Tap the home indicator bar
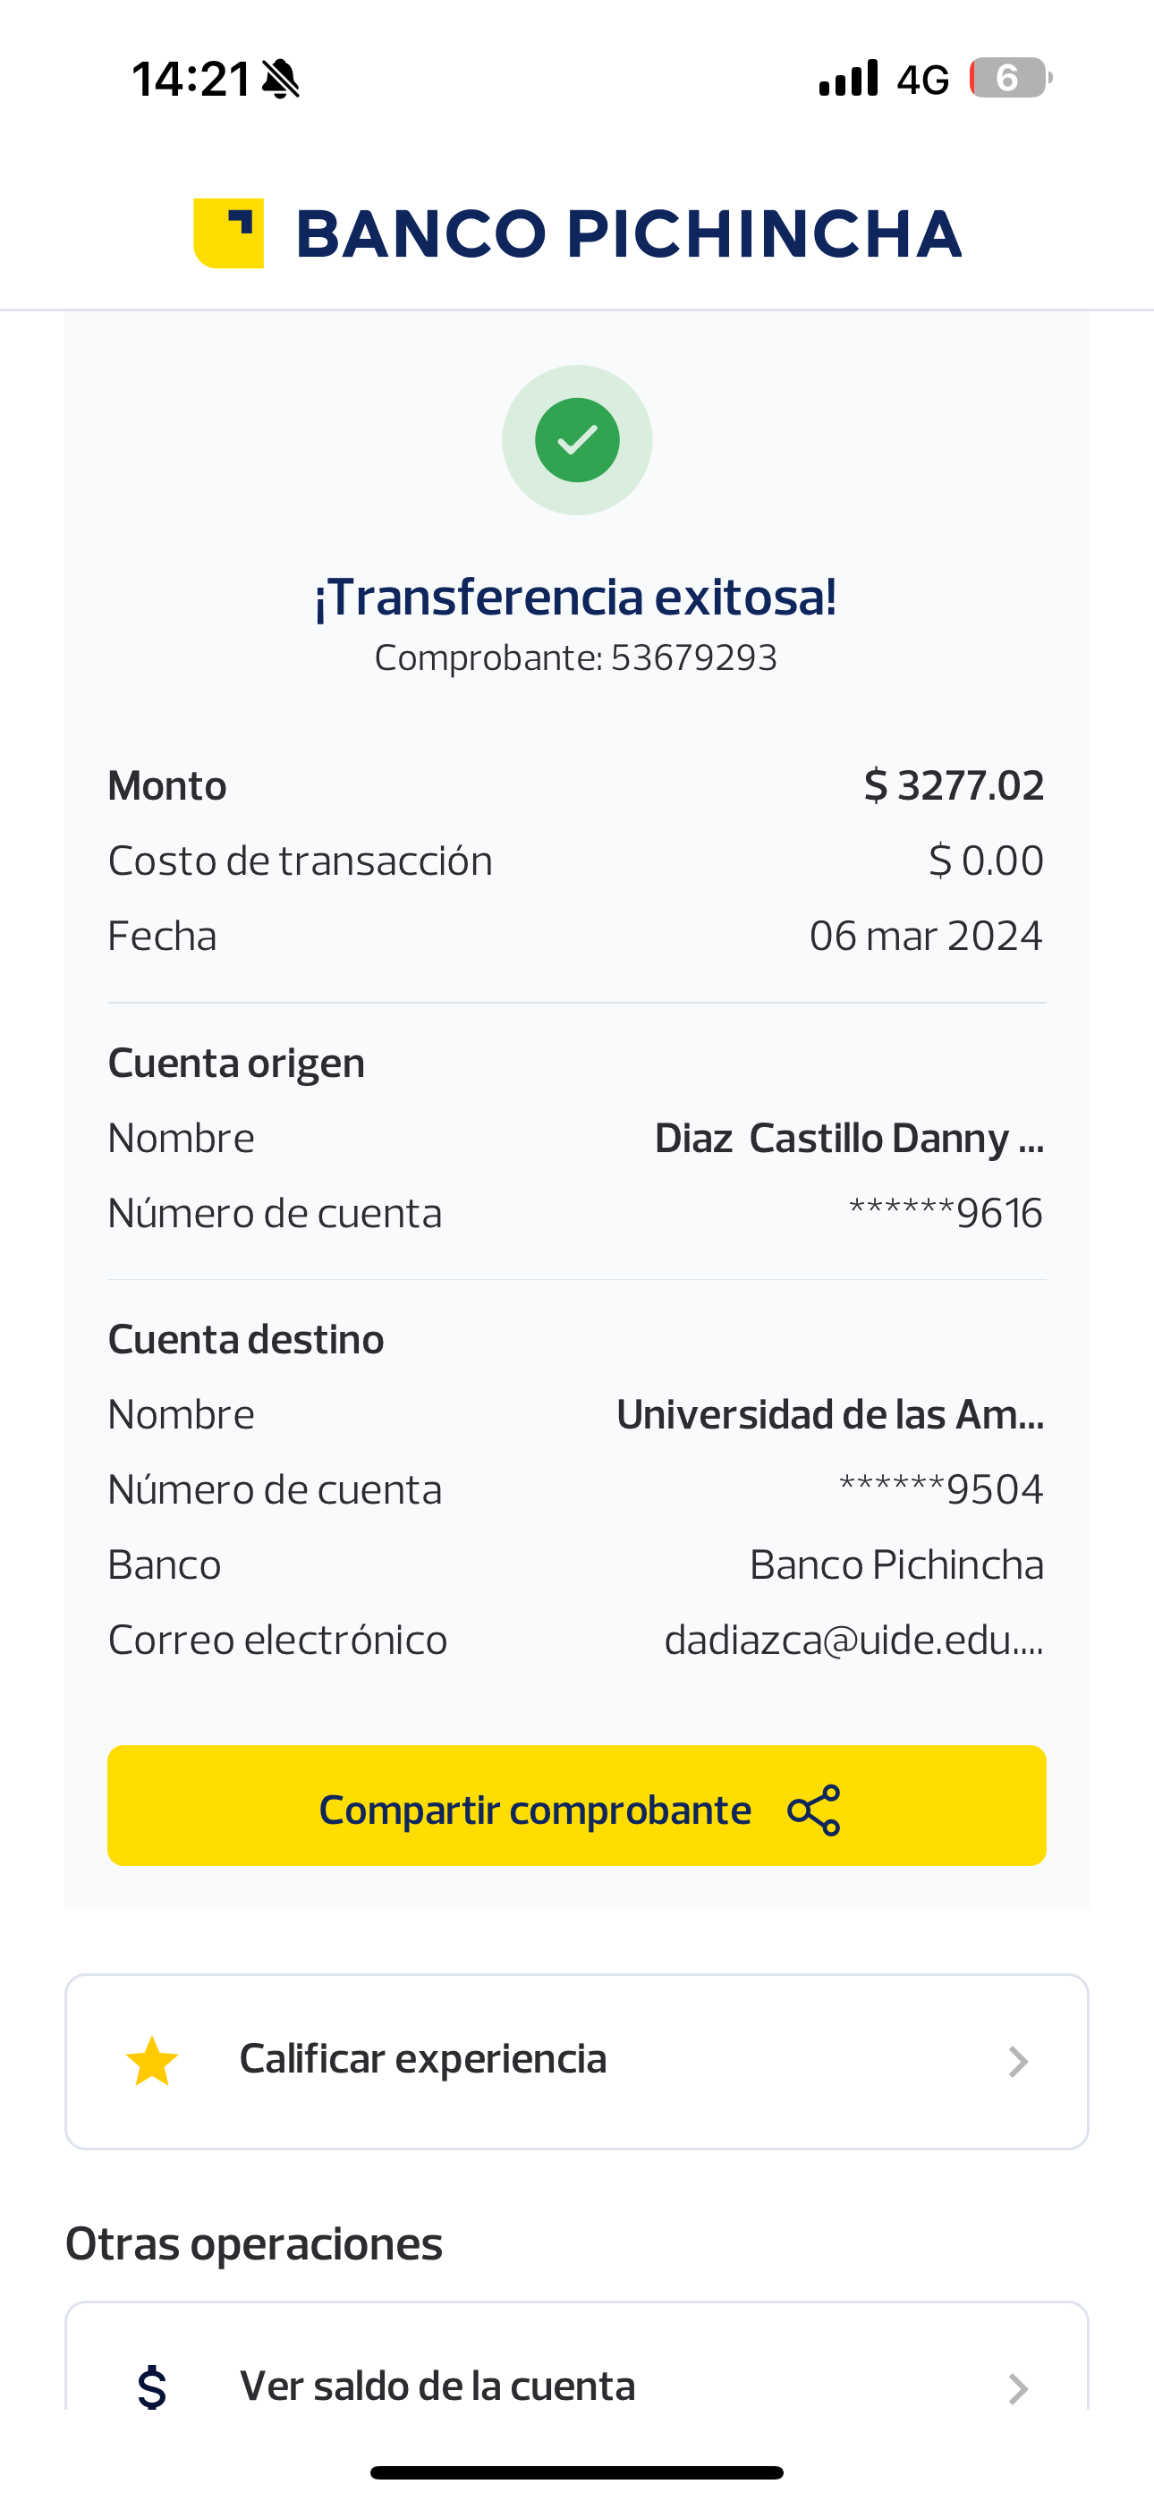Screen dimensions: 1154x2501 pos(577,2471)
